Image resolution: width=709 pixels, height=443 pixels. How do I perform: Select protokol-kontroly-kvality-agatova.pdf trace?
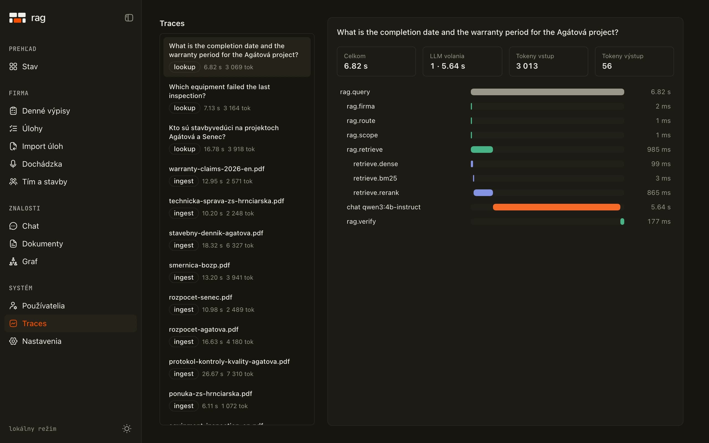tap(237, 368)
